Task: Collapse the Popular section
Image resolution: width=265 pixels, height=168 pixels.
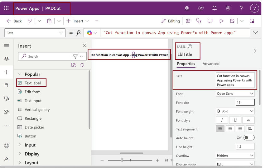Action: click(20, 74)
